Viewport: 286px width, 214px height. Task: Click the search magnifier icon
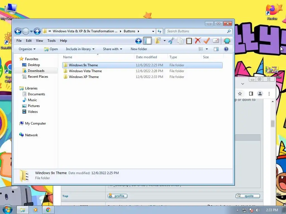[x=229, y=31]
